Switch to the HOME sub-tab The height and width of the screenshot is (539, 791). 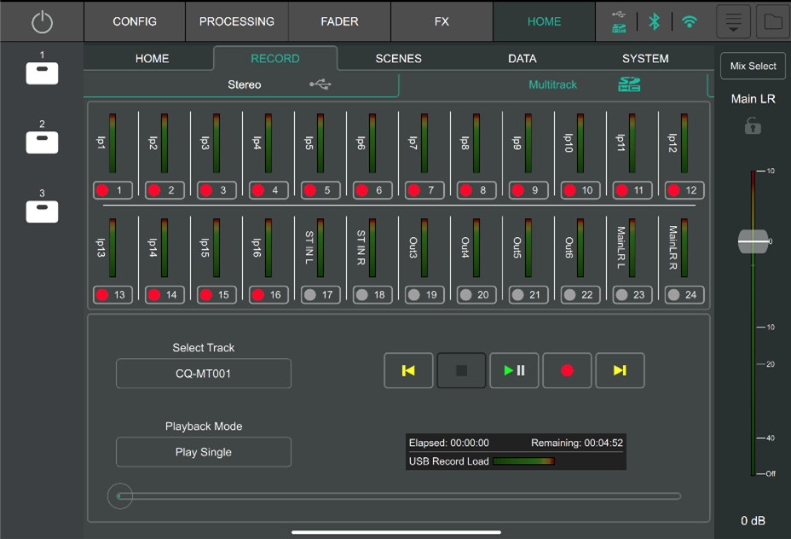(x=152, y=59)
